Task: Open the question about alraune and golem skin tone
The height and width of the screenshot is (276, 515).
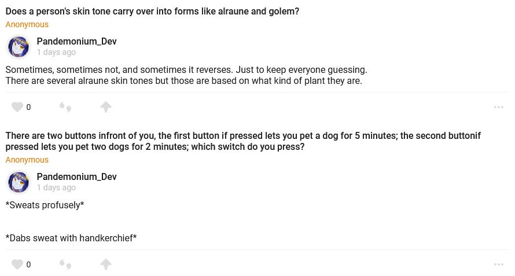Action: 152,11
